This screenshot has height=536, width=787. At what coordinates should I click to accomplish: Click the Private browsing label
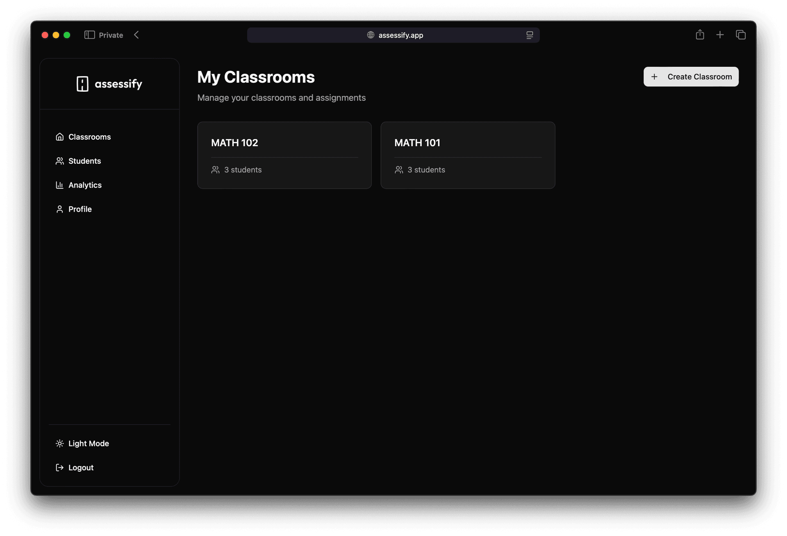[x=110, y=35]
